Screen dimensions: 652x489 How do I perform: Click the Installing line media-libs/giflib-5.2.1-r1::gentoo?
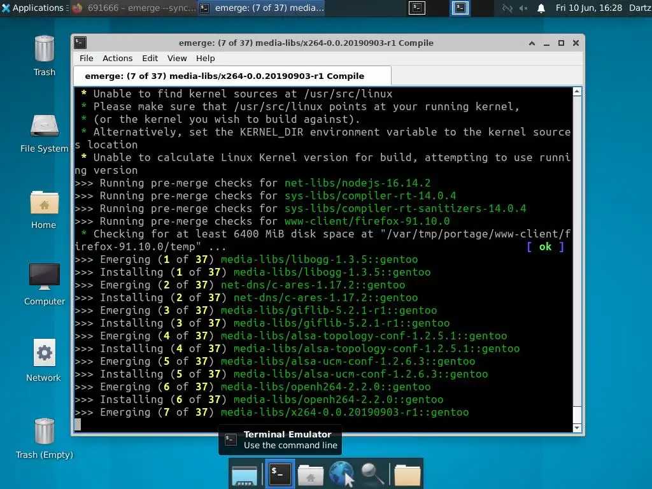262,323
